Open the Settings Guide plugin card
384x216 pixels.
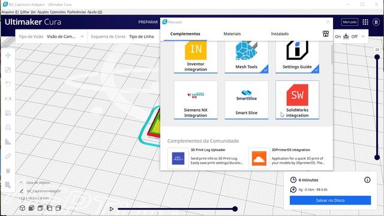click(x=298, y=57)
